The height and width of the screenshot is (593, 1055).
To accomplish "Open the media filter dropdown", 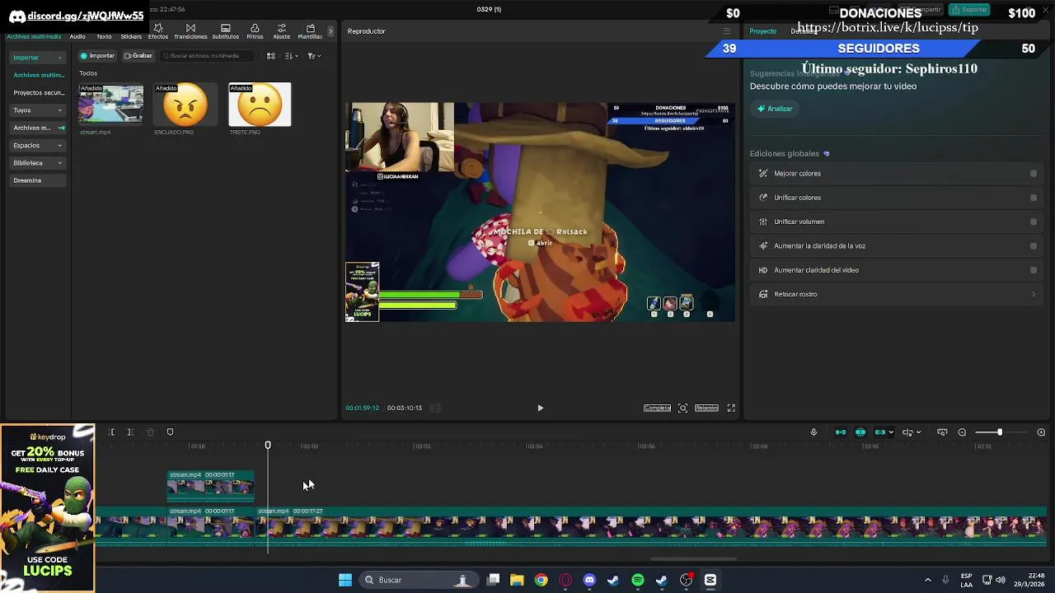I will (x=313, y=56).
